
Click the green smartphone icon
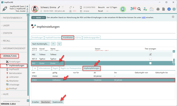[x=123, y=9]
